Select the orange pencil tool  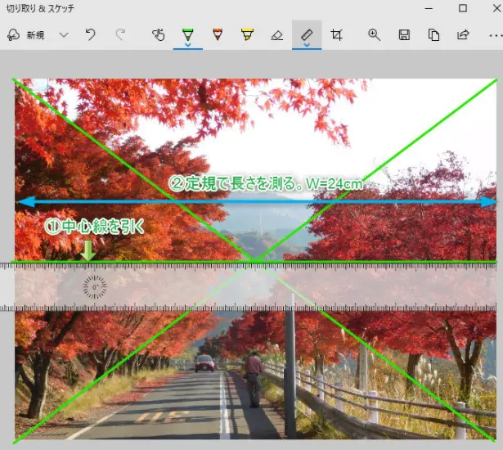(x=218, y=34)
